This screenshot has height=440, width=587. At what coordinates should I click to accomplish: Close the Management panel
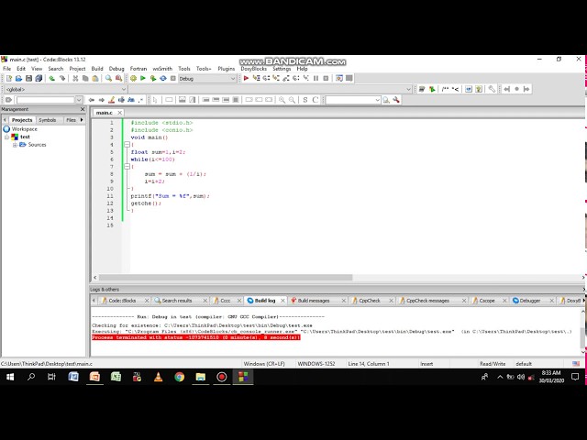pyautogui.click(x=83, y=109)
